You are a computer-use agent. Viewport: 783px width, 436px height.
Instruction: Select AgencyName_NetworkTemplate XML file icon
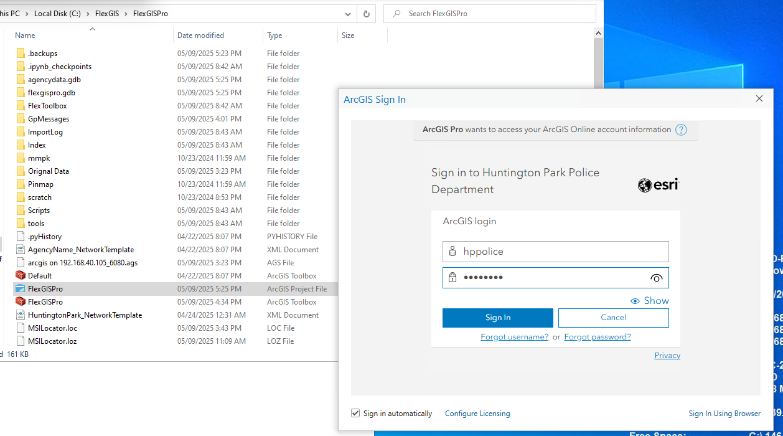pyautogui.click(x=21, y=250)
